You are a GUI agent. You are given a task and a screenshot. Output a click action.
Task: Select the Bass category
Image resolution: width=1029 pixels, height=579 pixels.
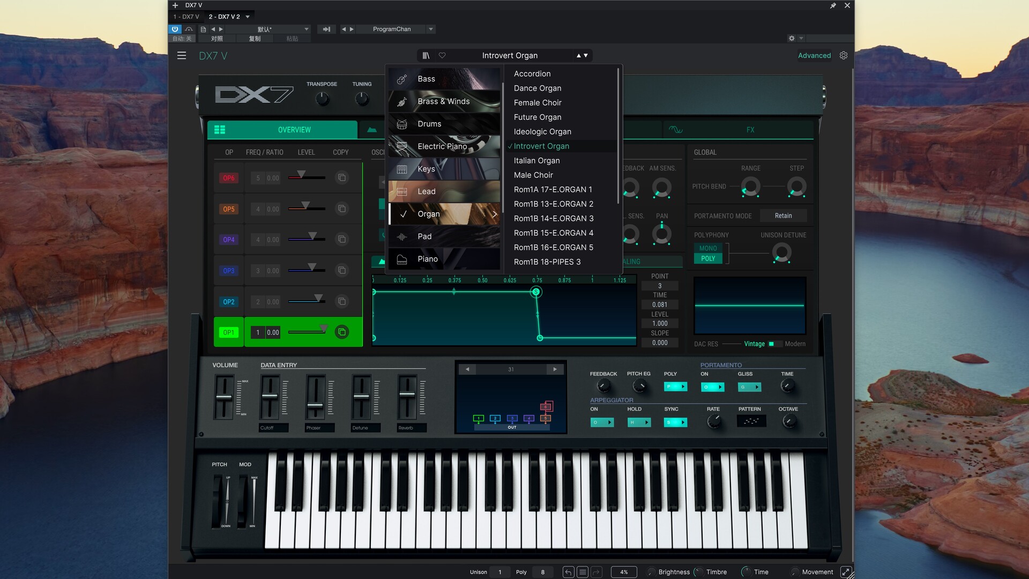pyautogui.click(x=444, y=79)
